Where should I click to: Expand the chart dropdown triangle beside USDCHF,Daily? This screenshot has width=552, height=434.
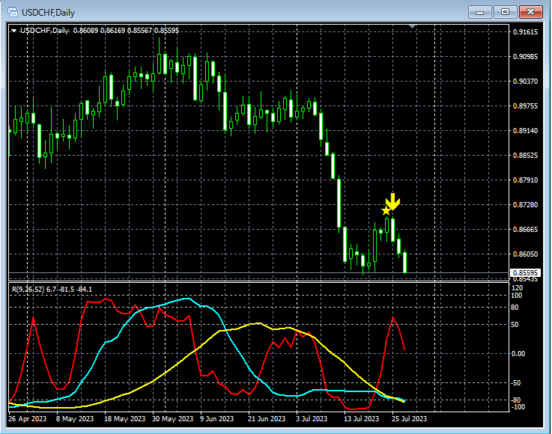tap(13, 31)
